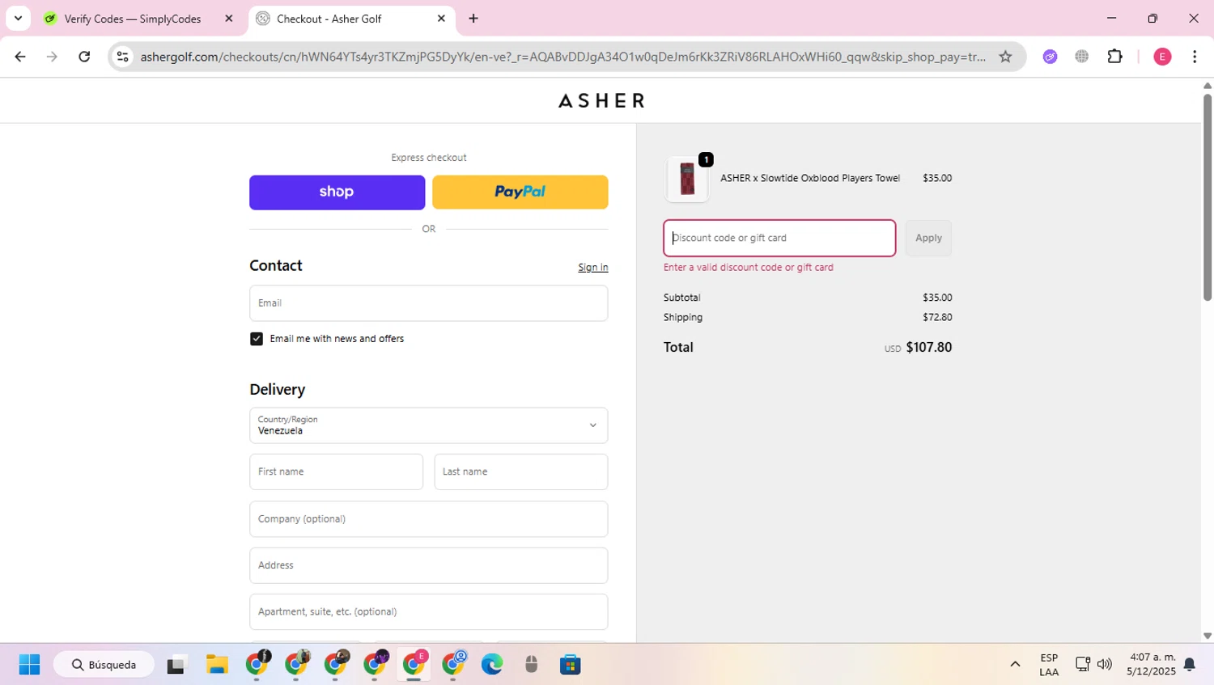The width and height of the screenshot is (1214, 685).
Task: Focus the Apartment, suite field
Action: point(428,612)
